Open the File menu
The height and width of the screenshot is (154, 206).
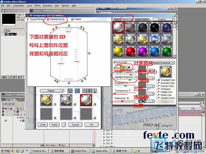coord(3,6)
